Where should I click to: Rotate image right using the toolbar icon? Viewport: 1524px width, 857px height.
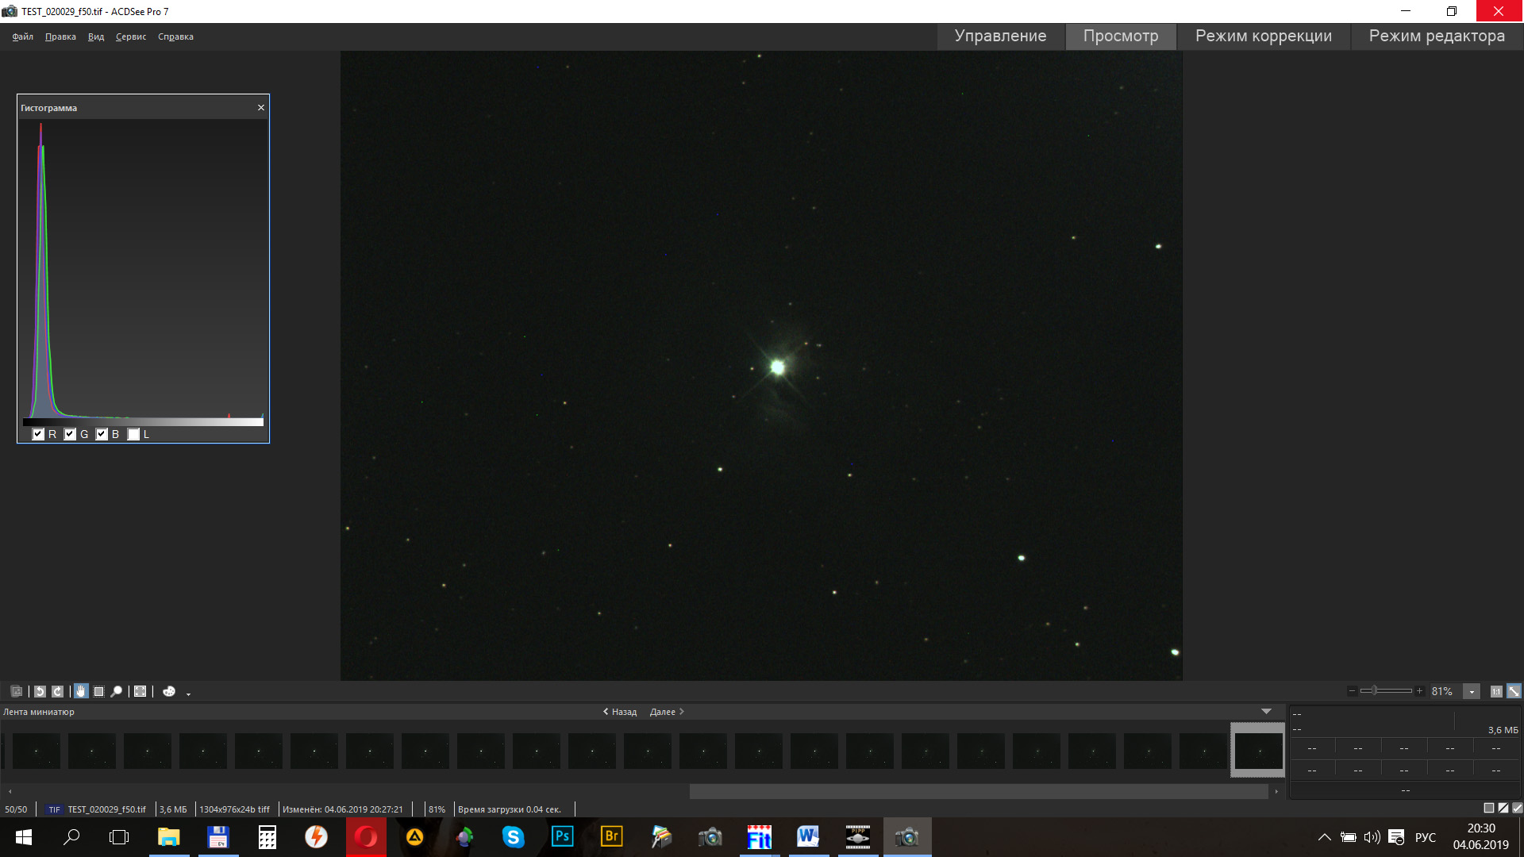point(57,691)
